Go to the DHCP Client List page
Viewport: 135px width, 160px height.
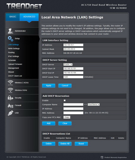coord(15,76)
